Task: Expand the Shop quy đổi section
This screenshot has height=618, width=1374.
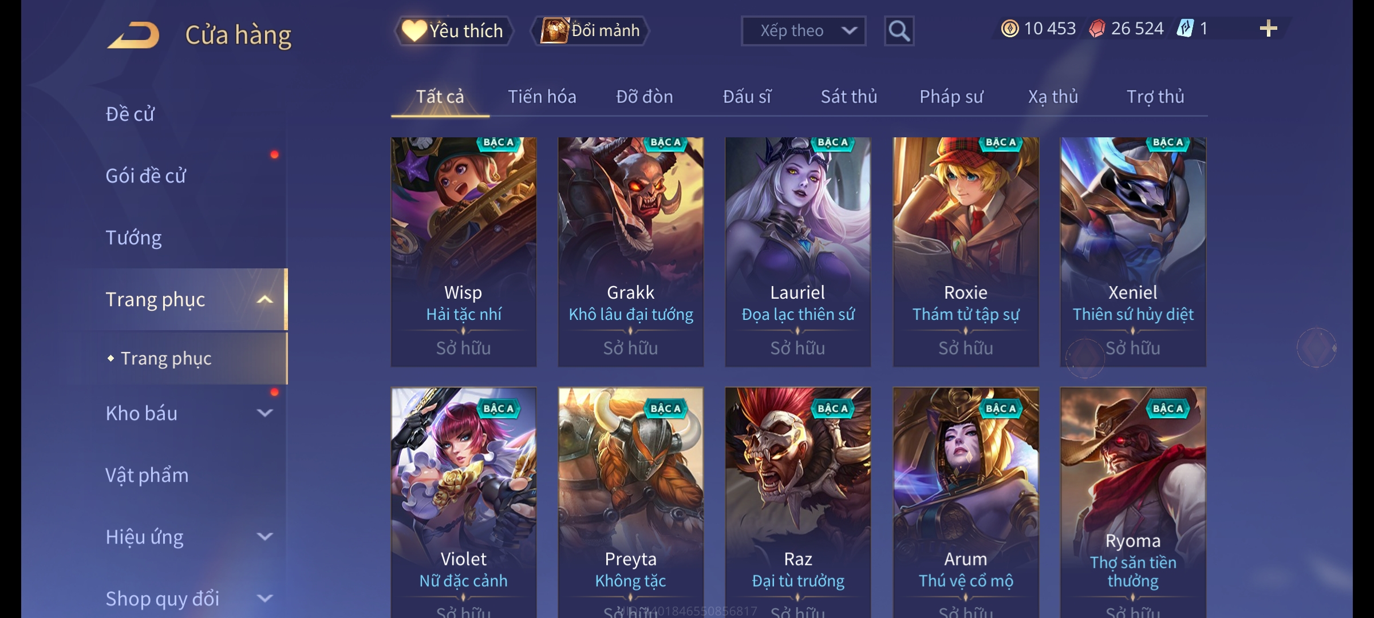Action: 265,599
